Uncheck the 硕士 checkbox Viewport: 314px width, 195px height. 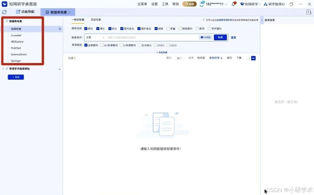click(x=110, y=28)
